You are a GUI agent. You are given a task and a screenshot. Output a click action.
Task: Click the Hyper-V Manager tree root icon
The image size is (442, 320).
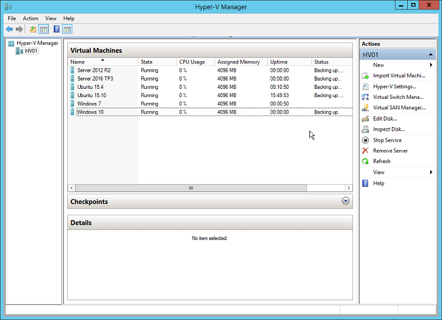click(11, 44)
